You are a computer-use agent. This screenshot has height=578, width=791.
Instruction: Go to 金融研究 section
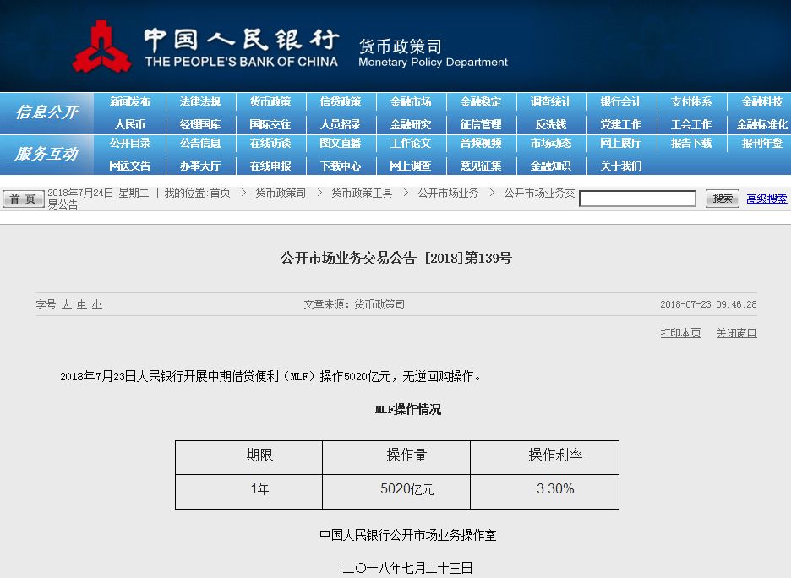click(x=411, y=124)
